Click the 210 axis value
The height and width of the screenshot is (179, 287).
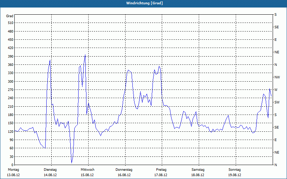[x=11, y=106]
